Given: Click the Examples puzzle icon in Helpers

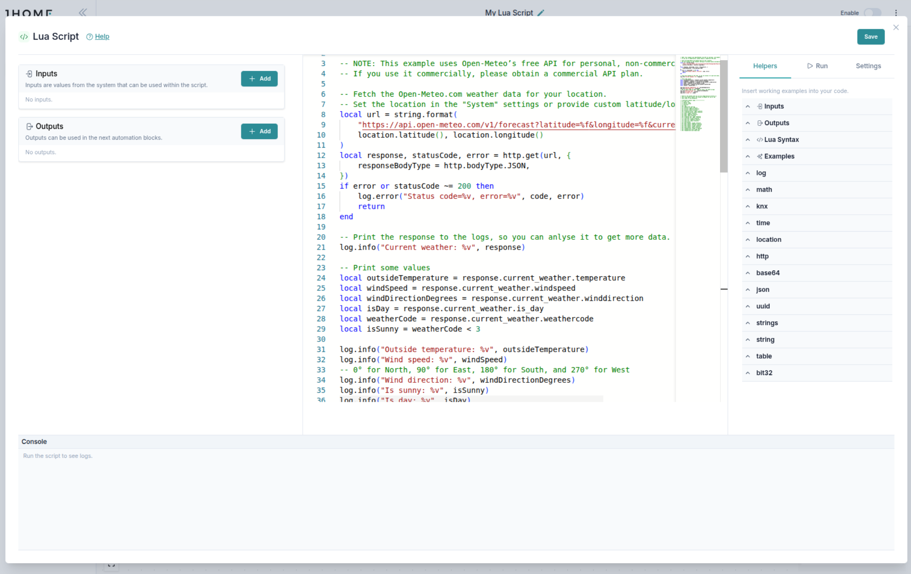Looking at the screenshot, I should [759, 156].
